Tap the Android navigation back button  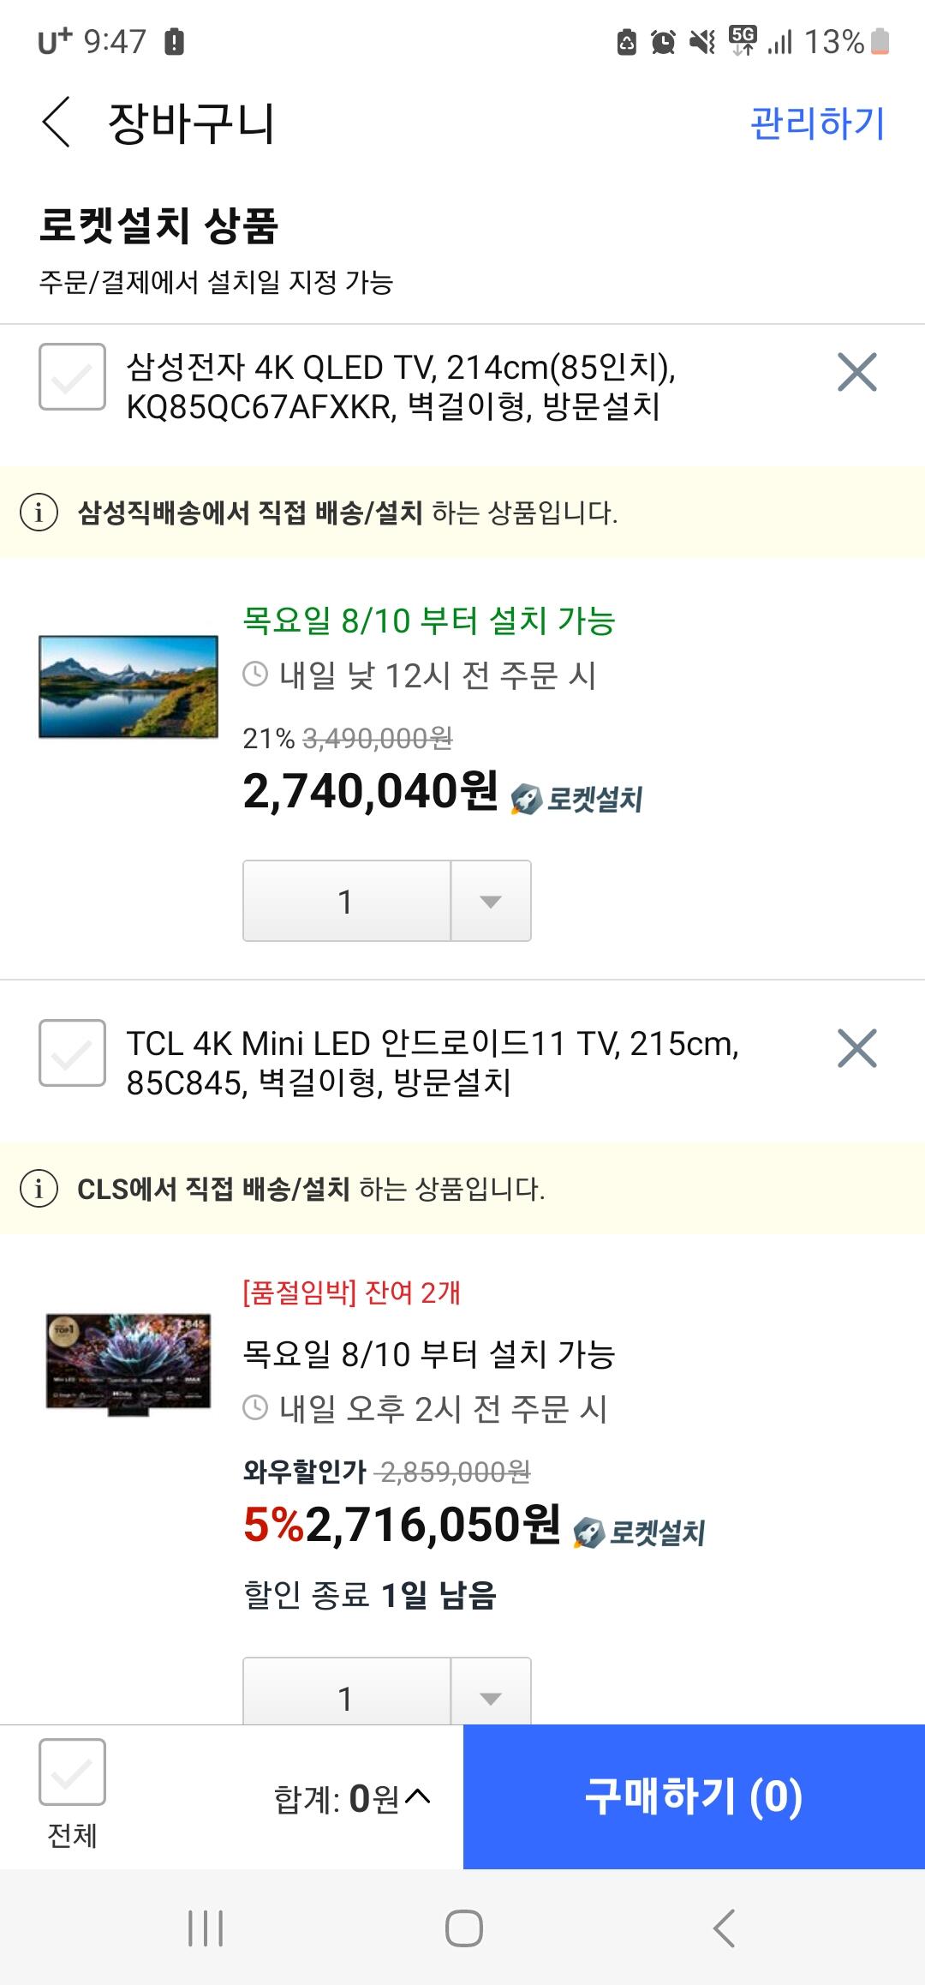724,1928
